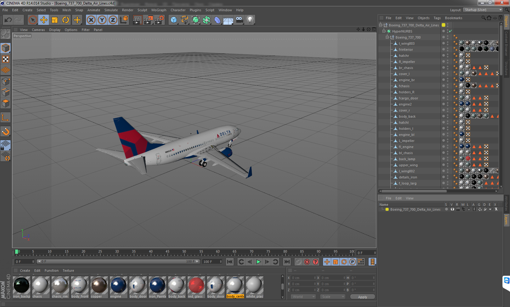510x307 pixels.
Task: Toggle Z axis lock
Action: (x=113, y=20)
